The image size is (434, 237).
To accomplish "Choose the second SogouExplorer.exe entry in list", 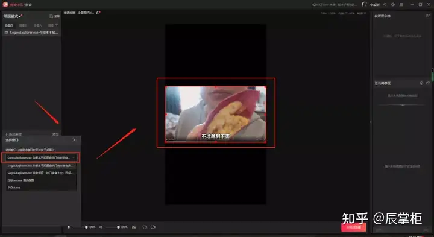I will coord(41,166).
